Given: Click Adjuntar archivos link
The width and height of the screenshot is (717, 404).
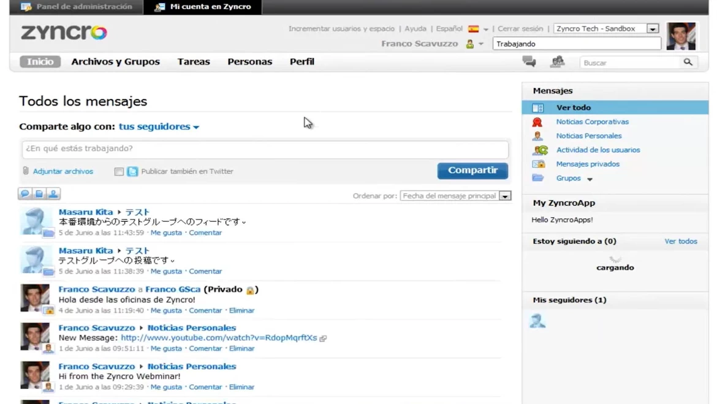Looking at the screenshot, I should 63,171.
